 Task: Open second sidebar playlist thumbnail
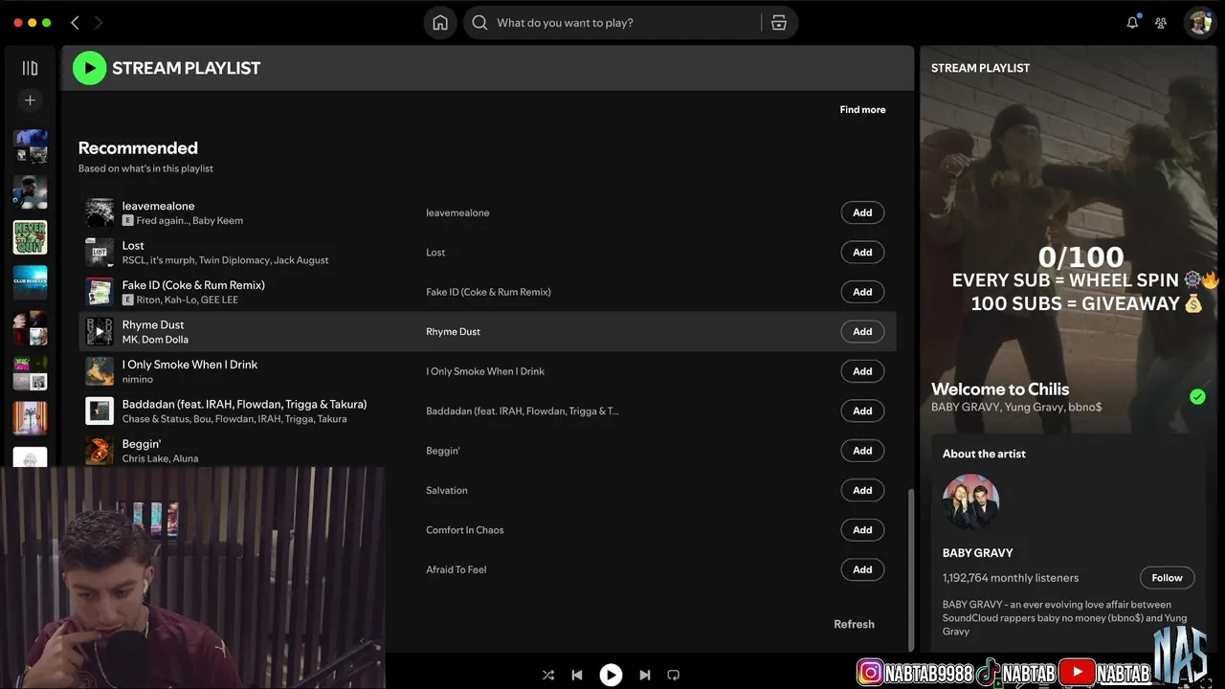coord(30,191)
